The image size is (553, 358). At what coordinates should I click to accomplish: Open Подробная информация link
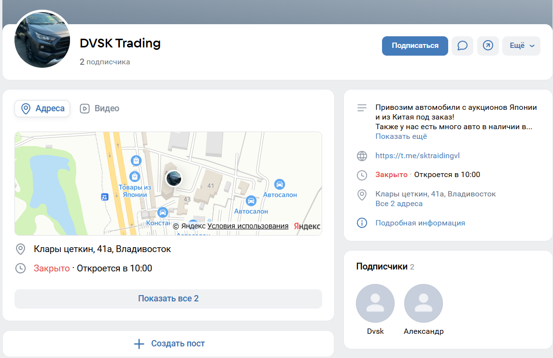click(420, 223)
